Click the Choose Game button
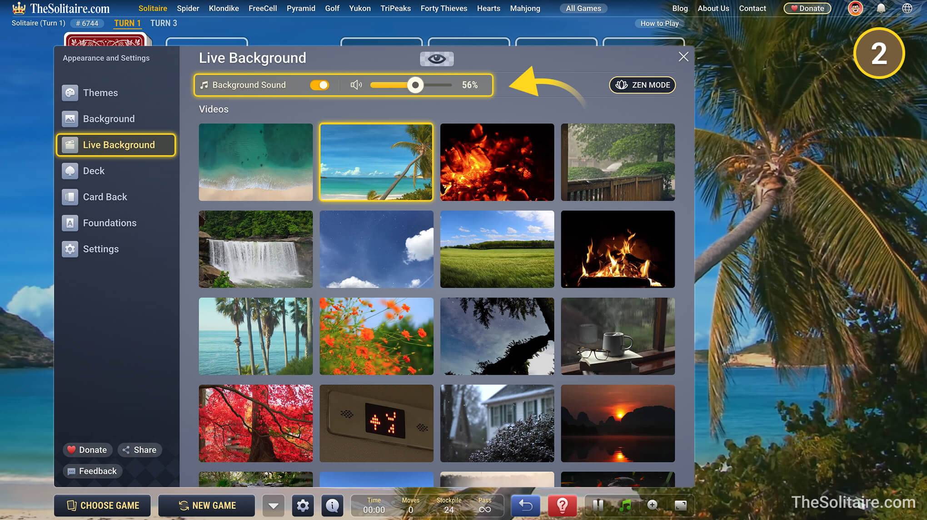Screen dimensions: 927x520 [x=102, y=505]
